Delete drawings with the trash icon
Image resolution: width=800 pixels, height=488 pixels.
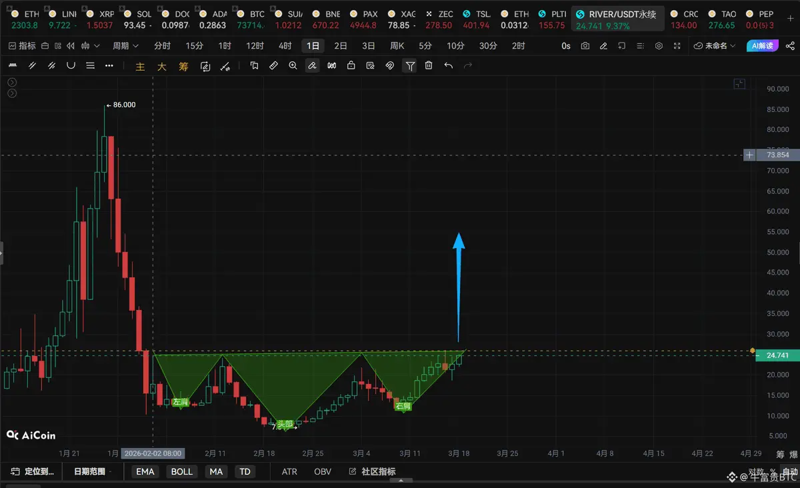(429, 66)
